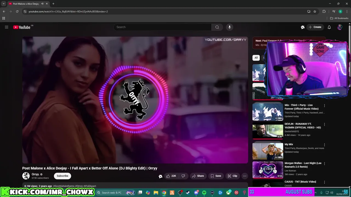The image size is (351, 197).
Task: Click the install app icon in address bar
Action: point(309,11)
